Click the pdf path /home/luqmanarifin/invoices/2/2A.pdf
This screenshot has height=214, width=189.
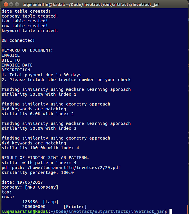click(x=74, y=168)
